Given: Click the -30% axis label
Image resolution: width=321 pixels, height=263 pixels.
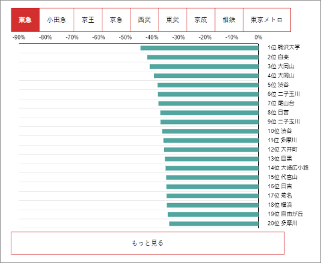Looking at the screenshot, I should [179, 37].
